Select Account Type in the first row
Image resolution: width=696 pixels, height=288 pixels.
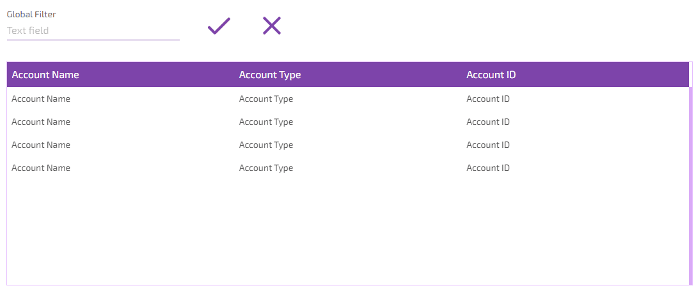coord(266,99)
